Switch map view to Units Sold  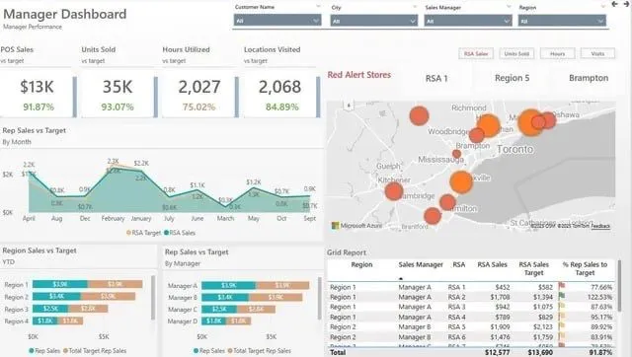click(516, 53)
